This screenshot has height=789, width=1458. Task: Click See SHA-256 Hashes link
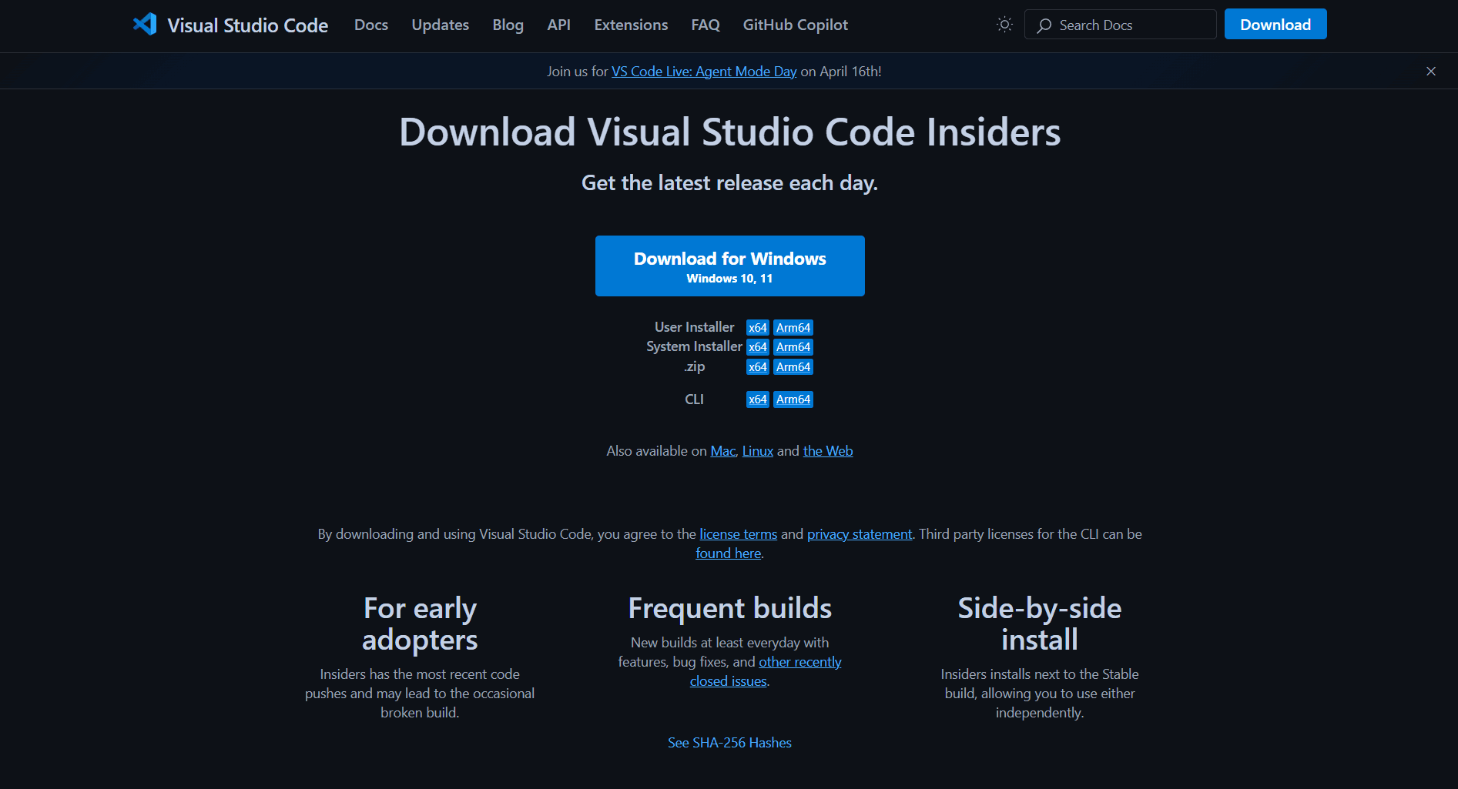click(729, 743)
